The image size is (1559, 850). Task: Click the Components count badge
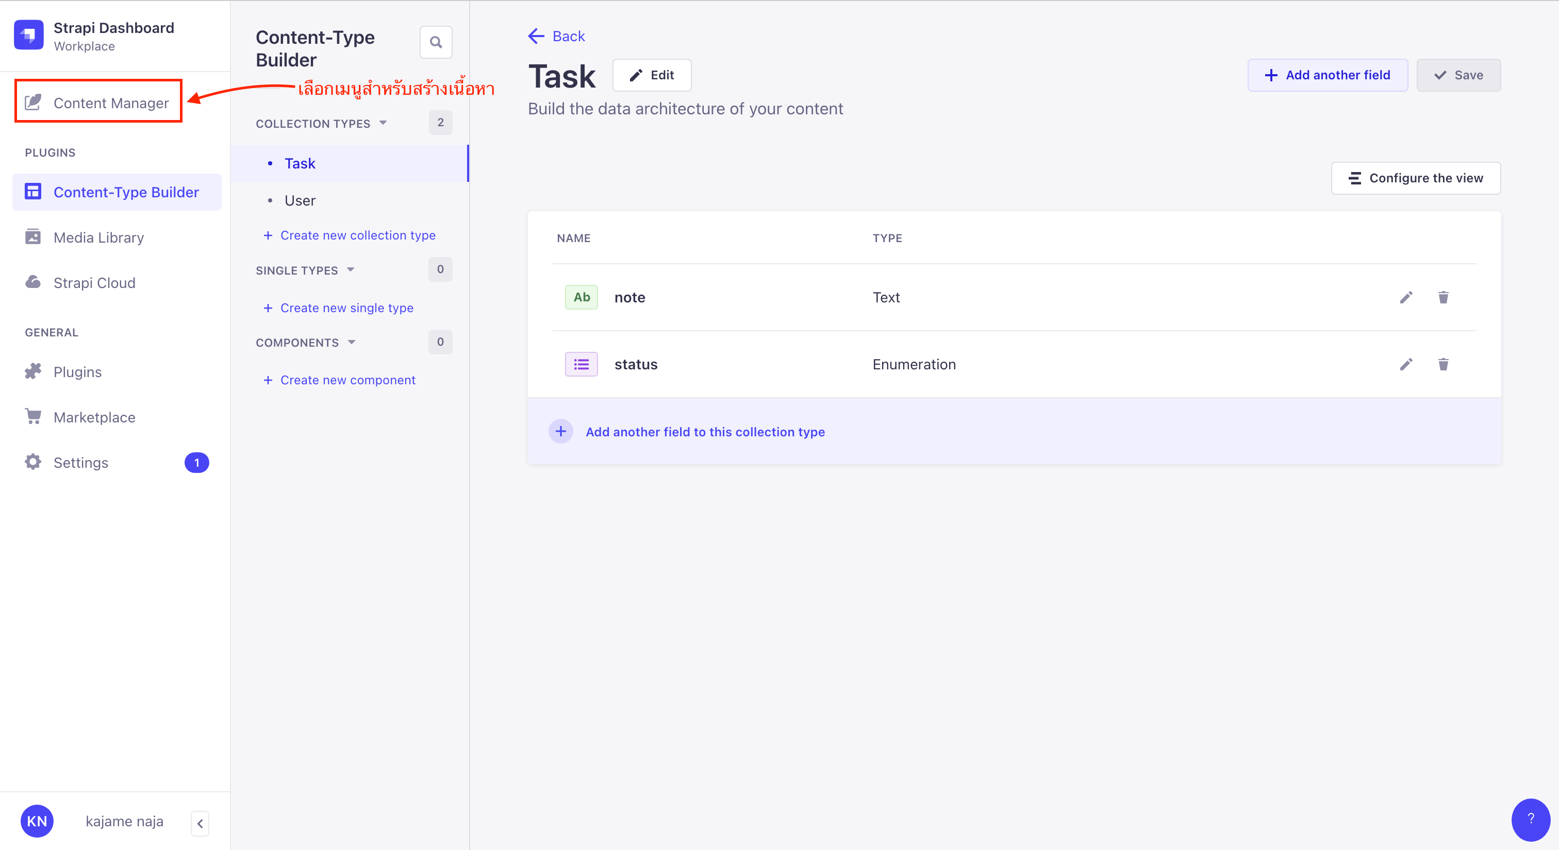tap(441, 342)
